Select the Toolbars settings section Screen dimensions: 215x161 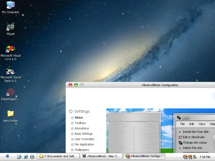[x=80, y=123]
